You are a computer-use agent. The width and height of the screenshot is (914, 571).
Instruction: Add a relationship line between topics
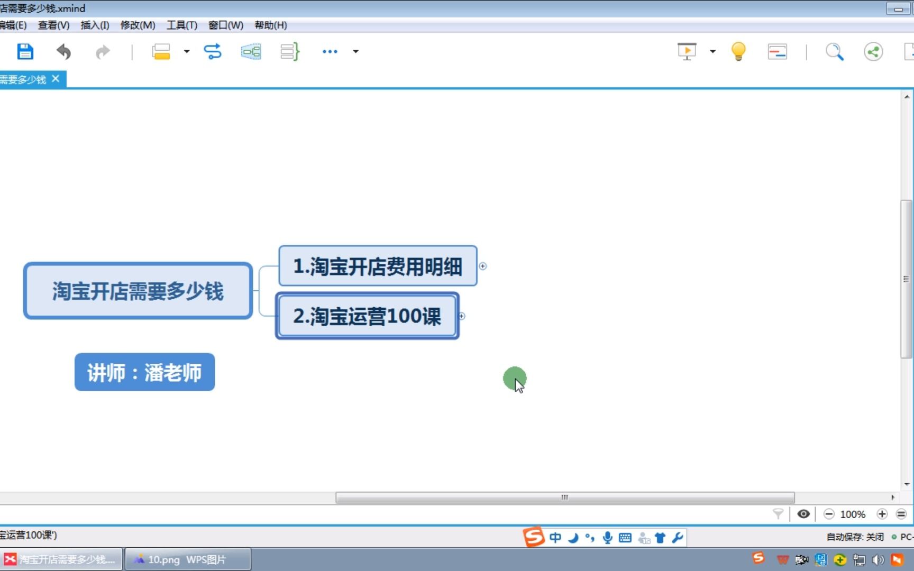point(213,51)
